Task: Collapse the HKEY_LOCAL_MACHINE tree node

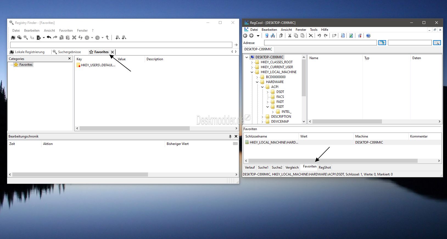Action: [252, 72]
